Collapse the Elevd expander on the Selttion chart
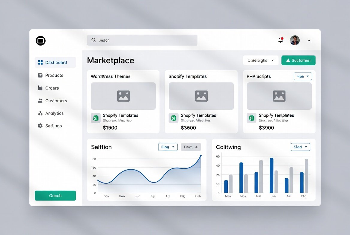Image resolution: width=350 pixels, height=235 pixels. (x=191, y=147)
